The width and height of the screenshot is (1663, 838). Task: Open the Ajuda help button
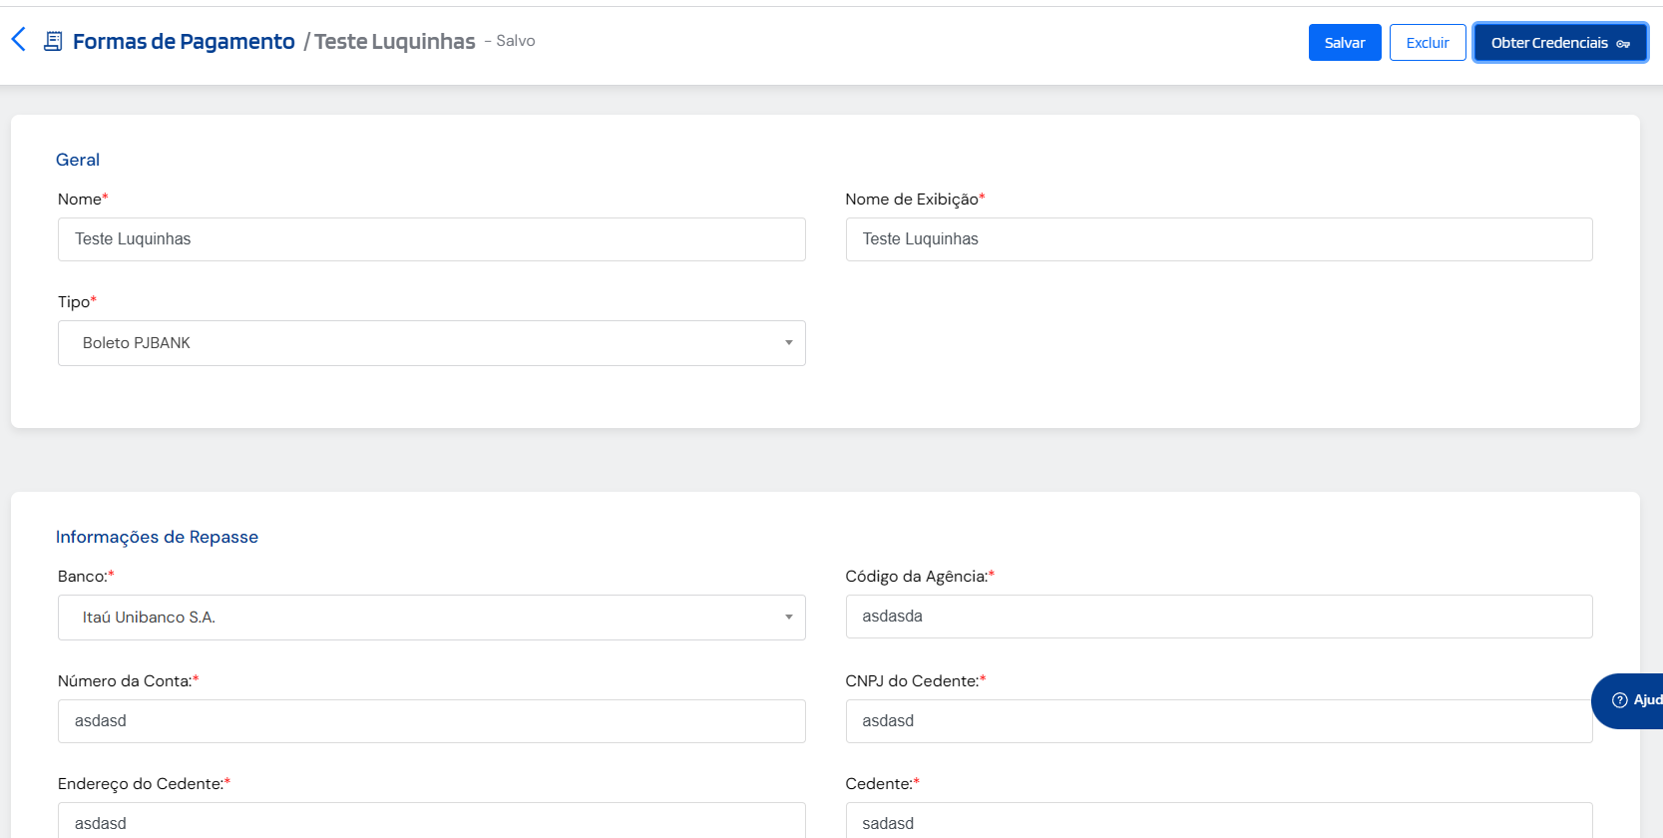point(1628,700)
